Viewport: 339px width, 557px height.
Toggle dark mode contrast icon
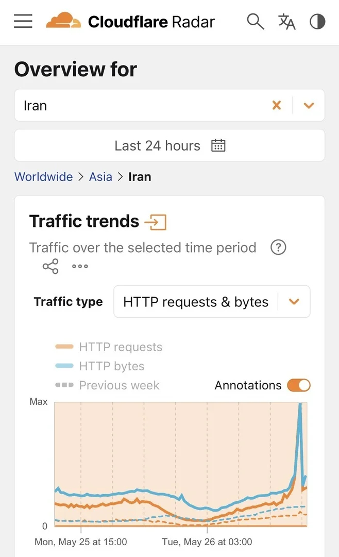point(317,22)
